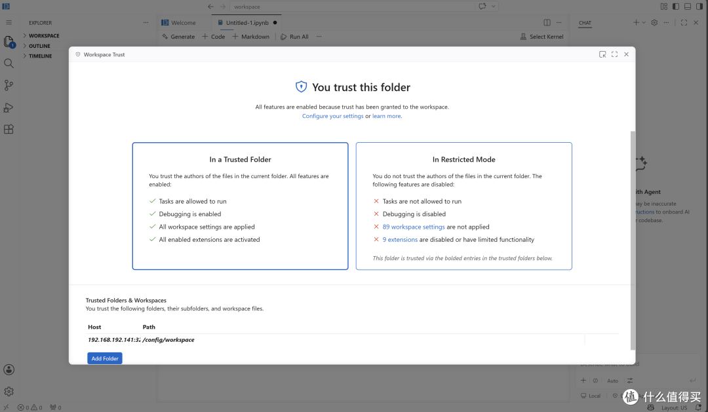Add a Code cell from notebook toolbar
This screenshot has width=708, height=412.
(214, 37)
